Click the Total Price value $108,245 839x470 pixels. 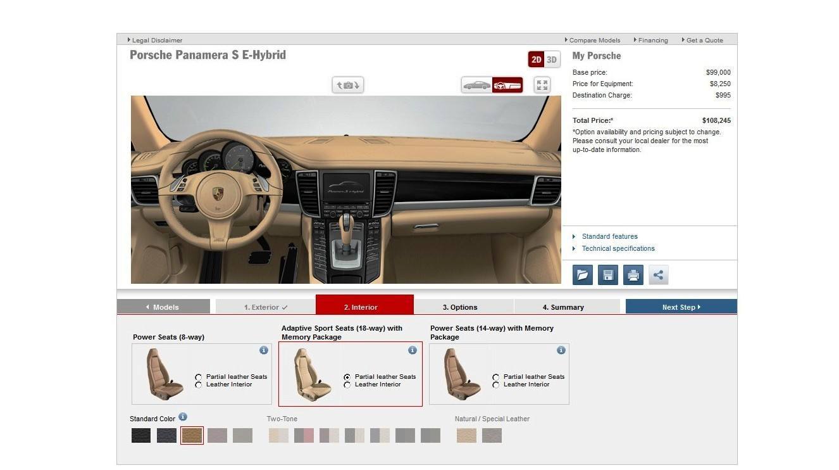(x=716, y=120)
